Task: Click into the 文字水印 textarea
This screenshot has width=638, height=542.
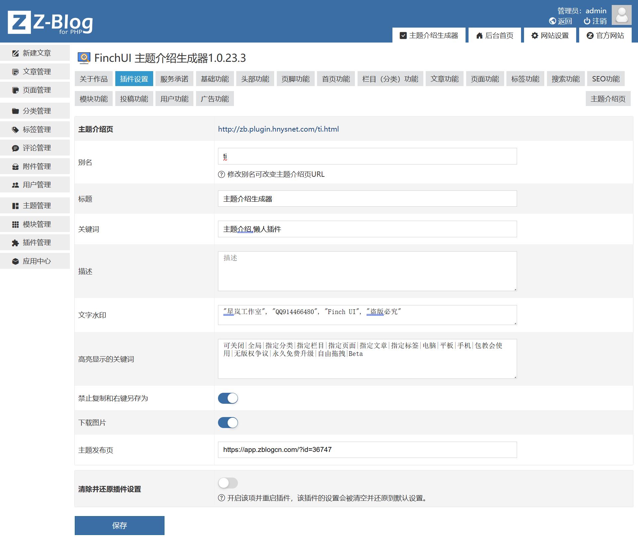Action: (x=368, y=315)
